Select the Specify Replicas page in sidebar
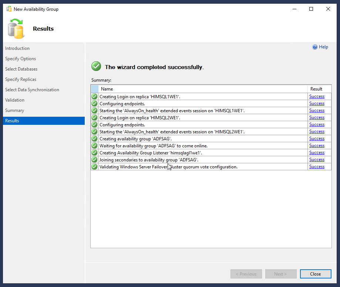Viewport: 340px width, 287px height. click(x=21, y=79)
